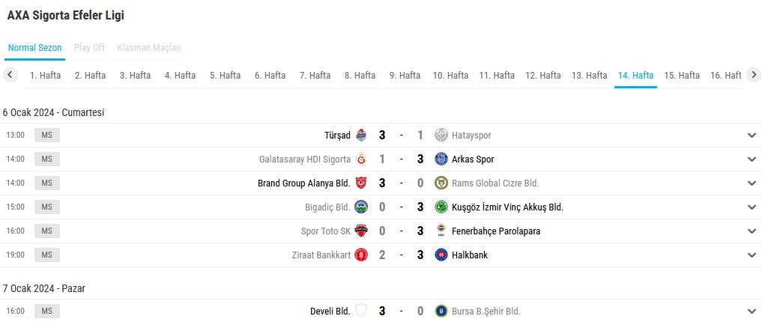
Task: Click the Fenerbahçe Parolapara logo
Action: (441, 231)
